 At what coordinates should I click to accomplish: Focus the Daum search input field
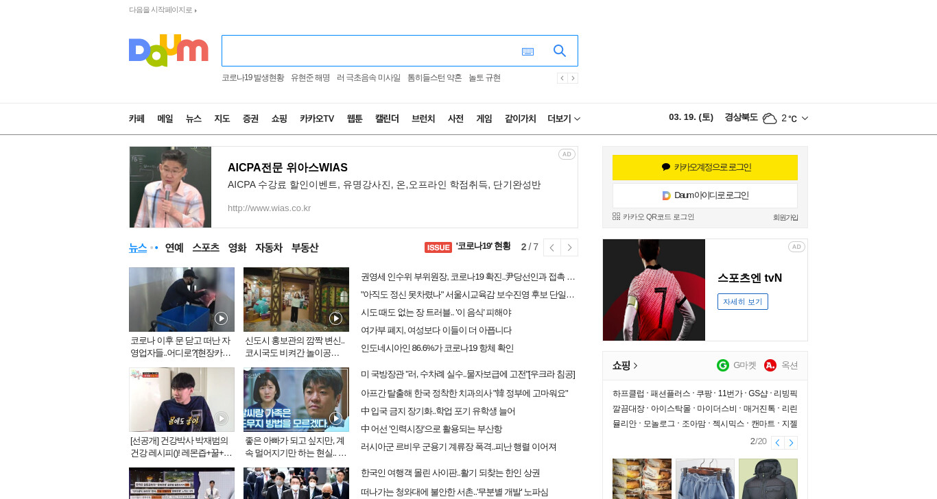coord(370,51)
